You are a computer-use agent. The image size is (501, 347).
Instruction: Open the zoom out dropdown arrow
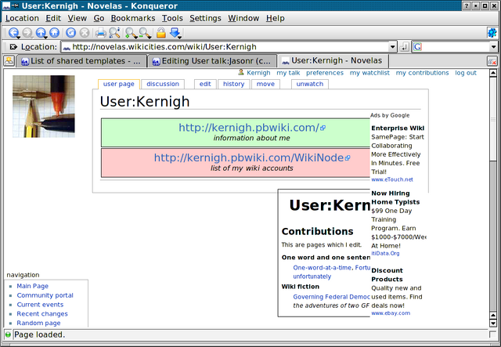coord(150,37)
